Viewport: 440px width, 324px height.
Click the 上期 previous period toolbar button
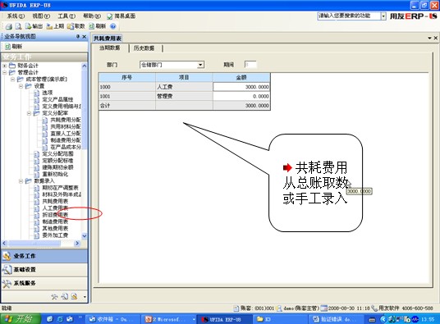coord(55,26)
